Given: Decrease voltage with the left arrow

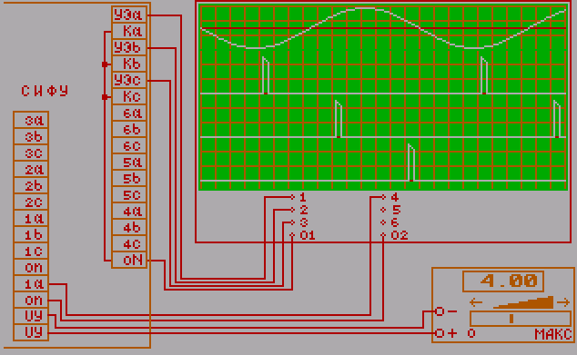Looking at the screenshot, I should pos(476,303).
